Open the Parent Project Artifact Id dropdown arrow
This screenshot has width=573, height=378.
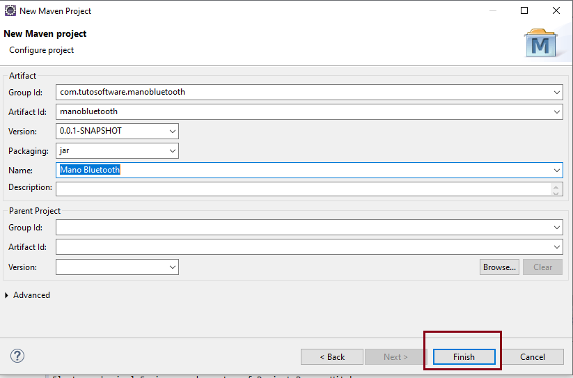556,247
